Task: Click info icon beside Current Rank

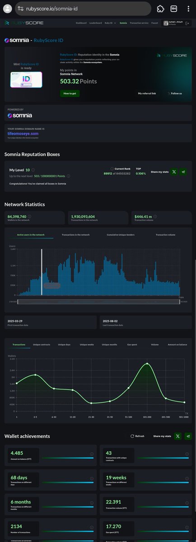Action: coord(112,168)
